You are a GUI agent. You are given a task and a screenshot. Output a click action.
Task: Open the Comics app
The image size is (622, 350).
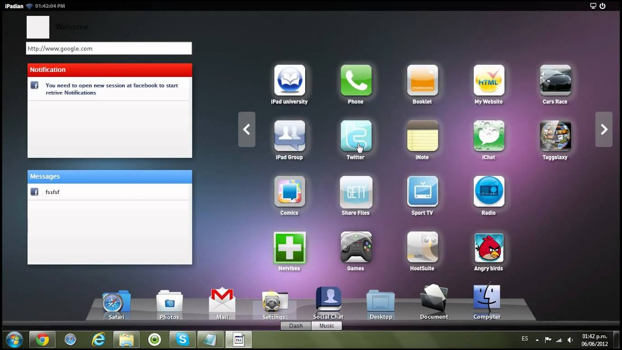click(290, 192)
